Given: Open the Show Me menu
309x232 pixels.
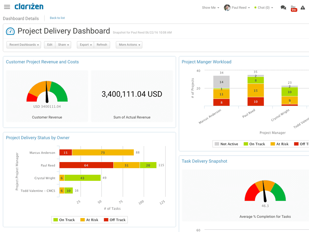Looking at the screenshot, I should (x=210, y=8).
